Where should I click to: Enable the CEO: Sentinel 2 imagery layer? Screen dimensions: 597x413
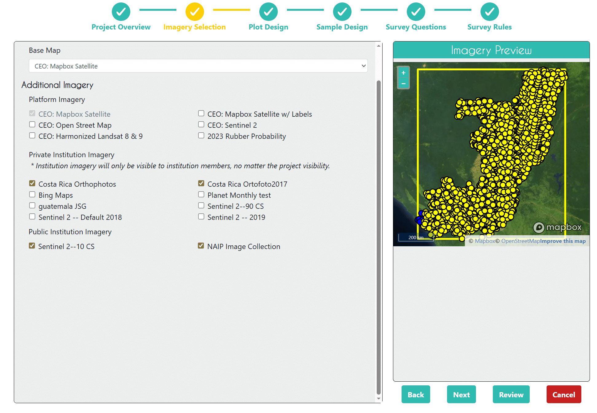(x=201, y=124)
